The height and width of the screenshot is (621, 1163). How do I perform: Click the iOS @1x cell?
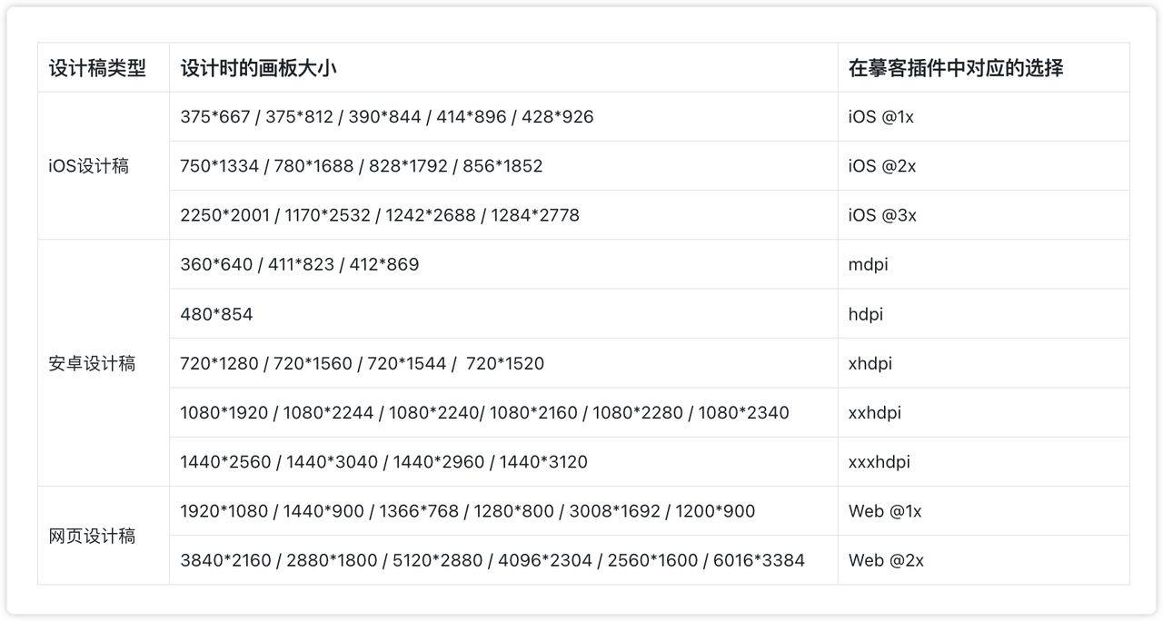[881, 117]
